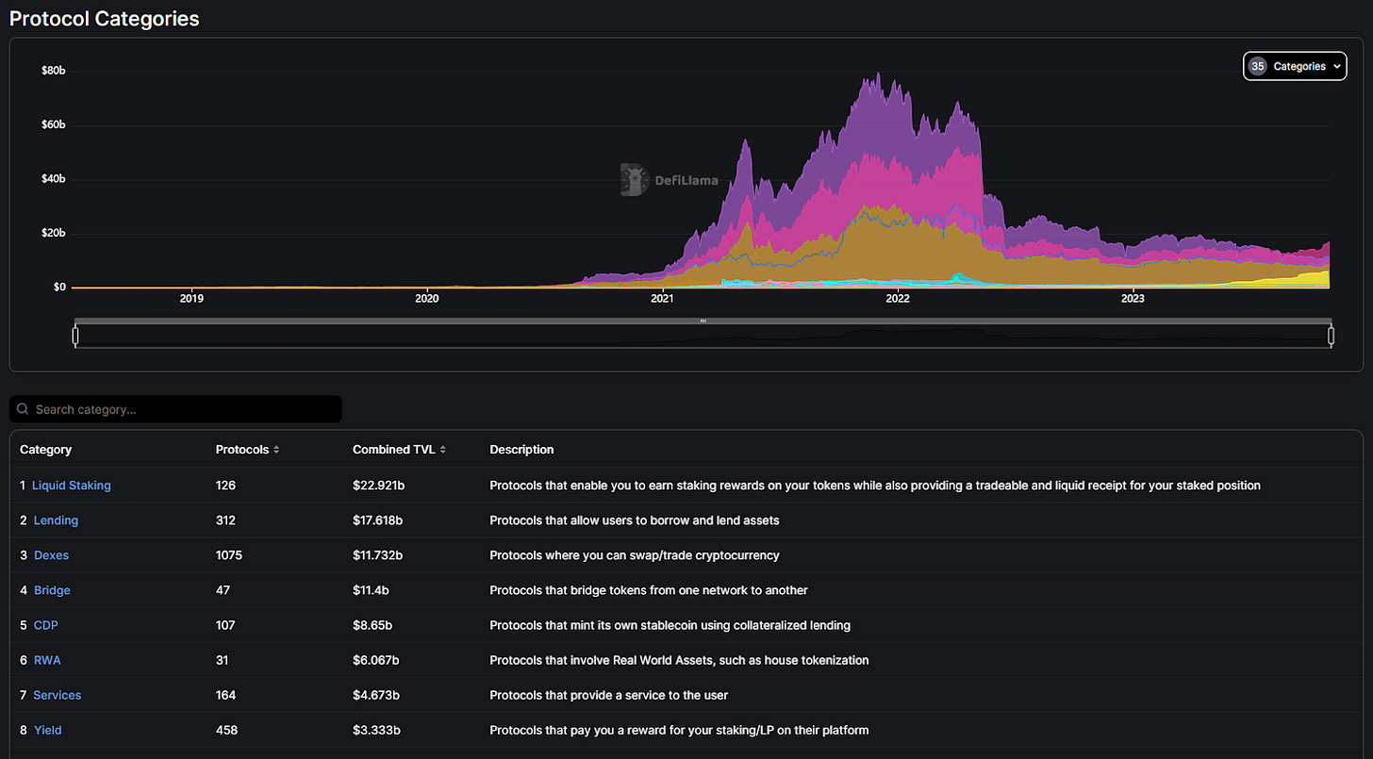Click the range slider top grip handle
Screen dimensions: 1373x759
coord(703,321)
